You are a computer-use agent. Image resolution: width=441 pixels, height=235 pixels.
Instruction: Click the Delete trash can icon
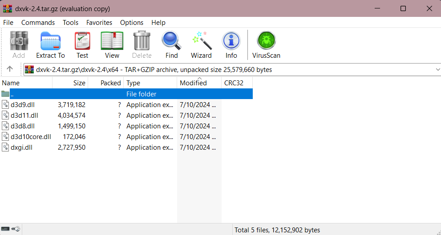[142, 41]
